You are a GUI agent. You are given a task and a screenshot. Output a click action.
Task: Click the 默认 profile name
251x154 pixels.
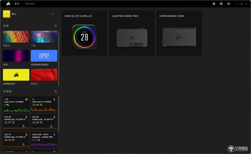tap(14, 14)
